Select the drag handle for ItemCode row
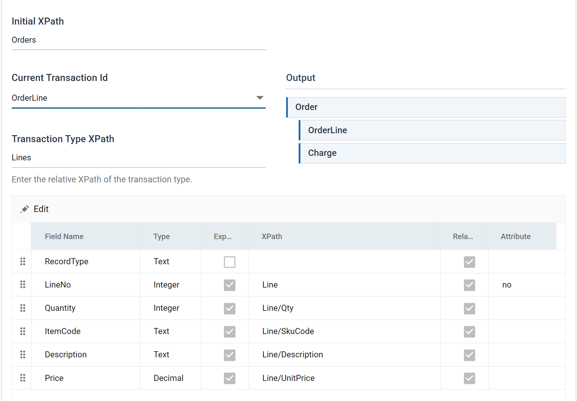 click(x=23, y=331)
